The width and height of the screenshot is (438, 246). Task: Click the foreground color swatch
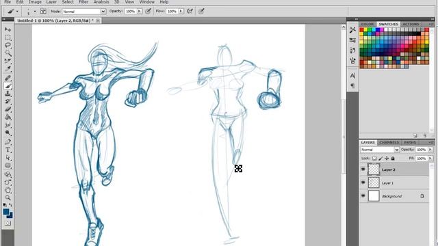click(6, 212)
